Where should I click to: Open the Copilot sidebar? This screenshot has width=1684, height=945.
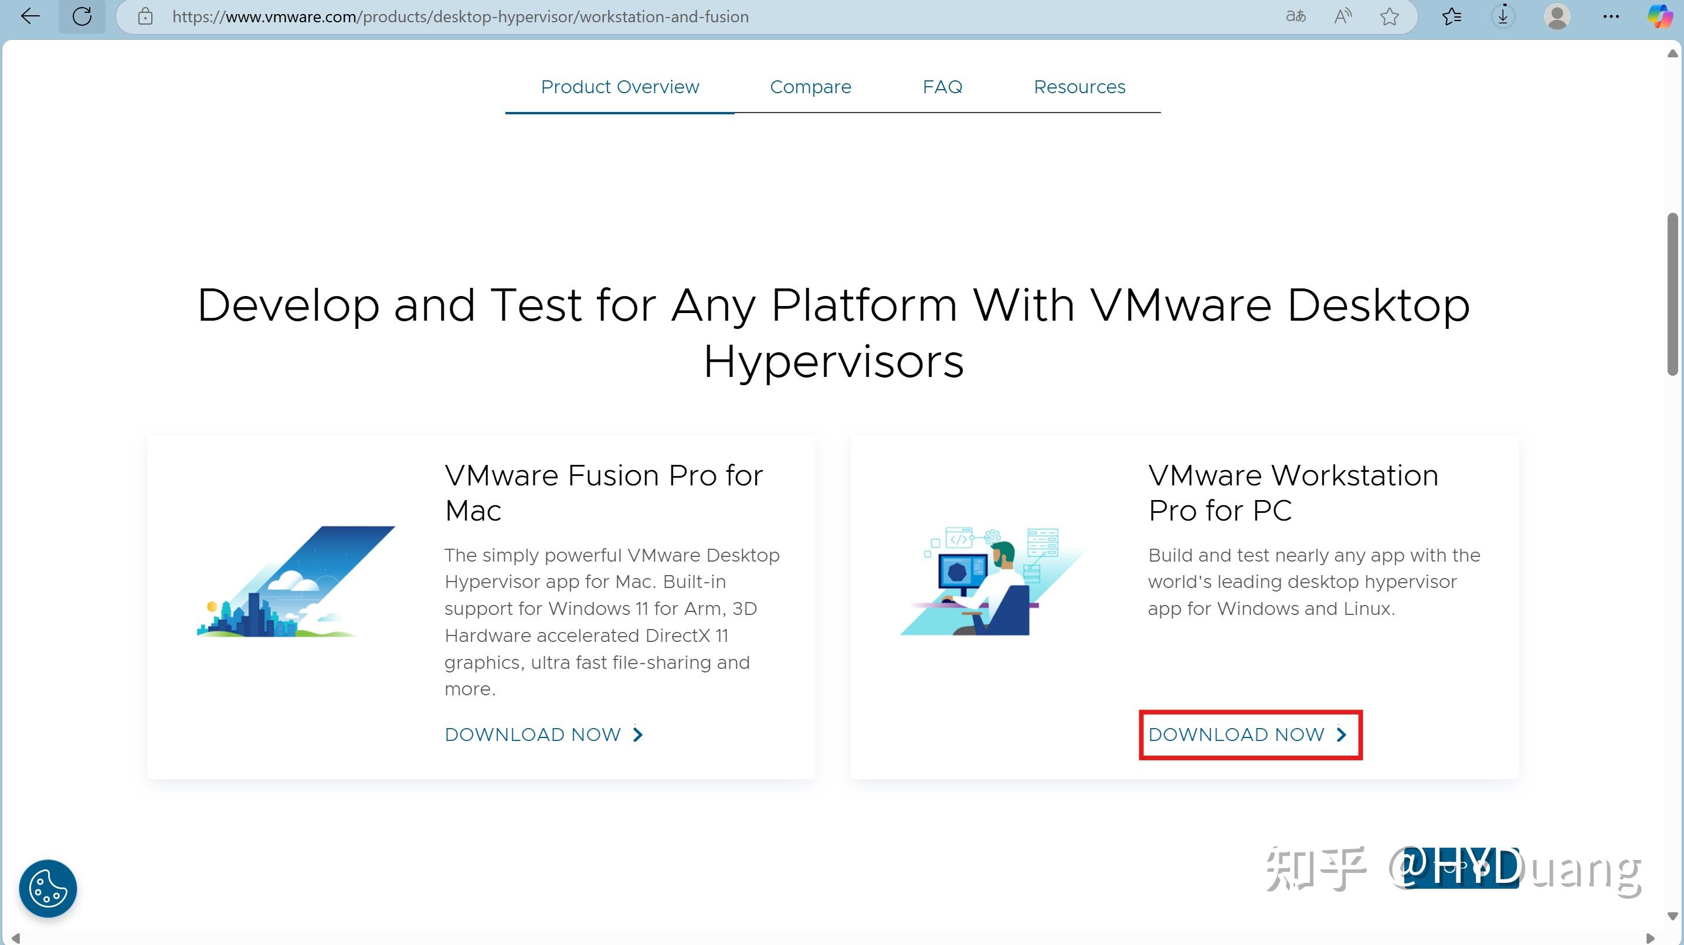point(1659,16)
